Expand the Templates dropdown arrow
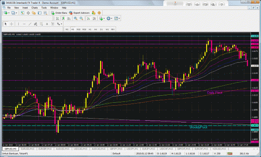Screen dimensions: 261x157 [119, 18]
